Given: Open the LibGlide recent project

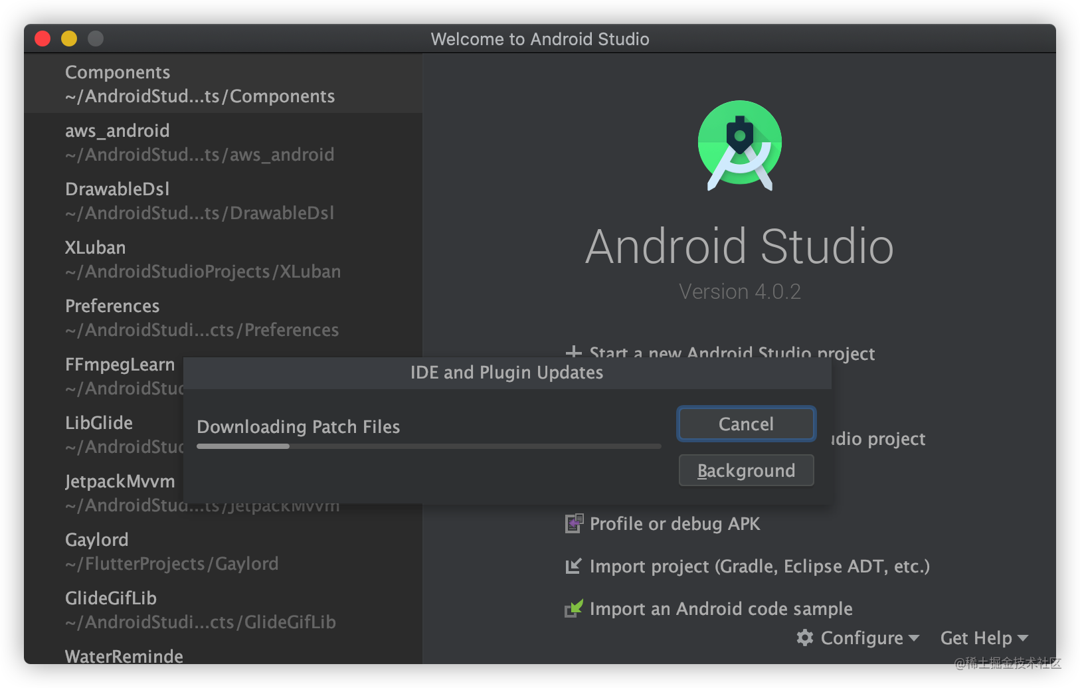Looking at the screenshot, I should 104,434.
